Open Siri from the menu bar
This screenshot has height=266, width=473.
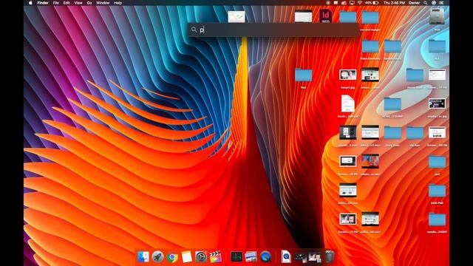point(434,3)
